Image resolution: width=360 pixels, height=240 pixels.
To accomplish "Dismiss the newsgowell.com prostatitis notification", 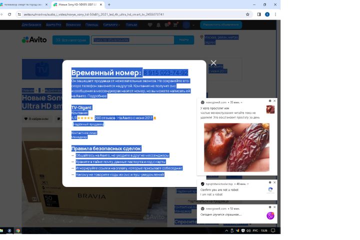I will click(274, 101).
